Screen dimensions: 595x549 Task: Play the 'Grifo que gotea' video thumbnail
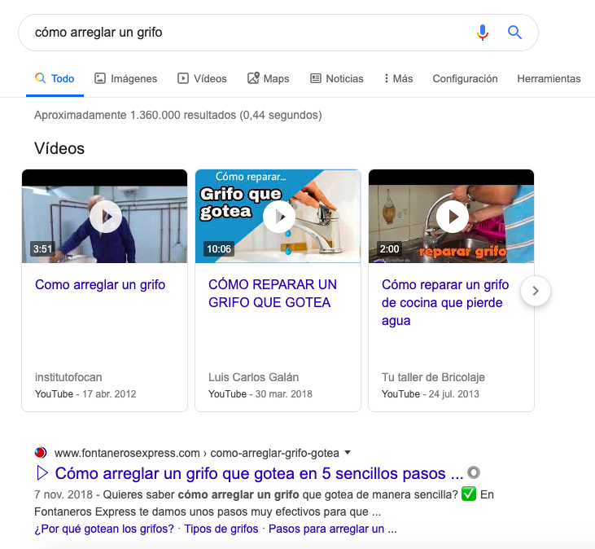[278, 217]
